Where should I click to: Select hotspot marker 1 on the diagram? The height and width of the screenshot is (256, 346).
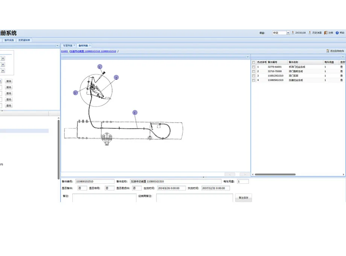coord(100,67)
